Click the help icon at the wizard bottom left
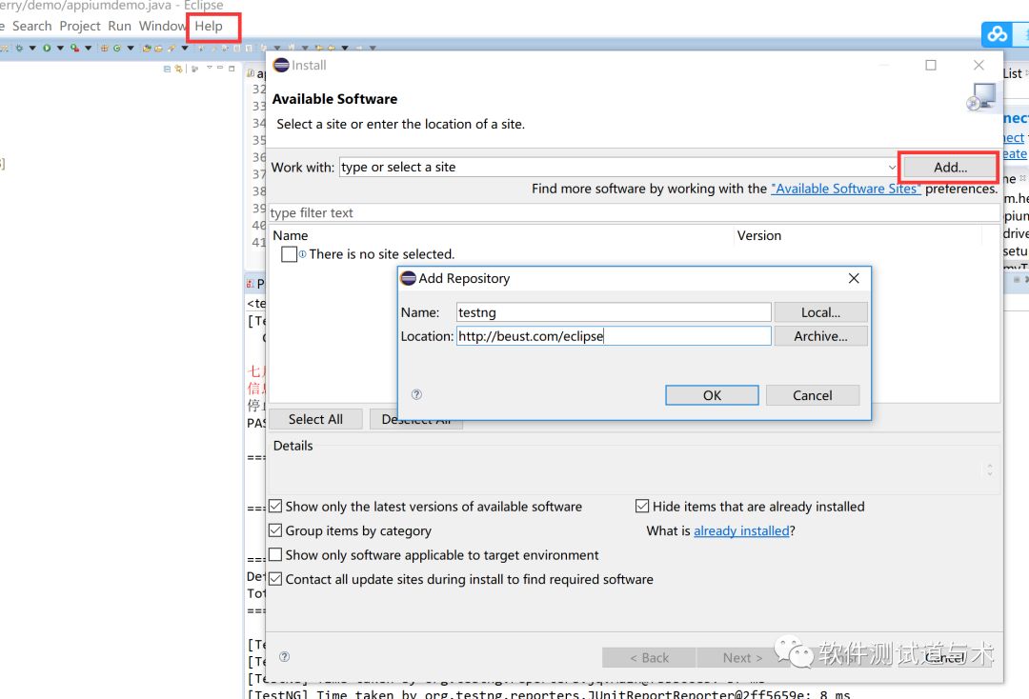The width and height of the screenshot is (1029, 699). coord(283,657)
